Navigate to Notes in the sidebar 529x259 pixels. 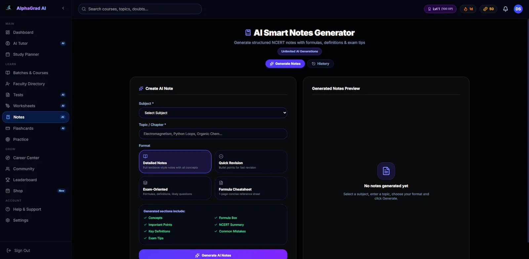click(36, 117)
